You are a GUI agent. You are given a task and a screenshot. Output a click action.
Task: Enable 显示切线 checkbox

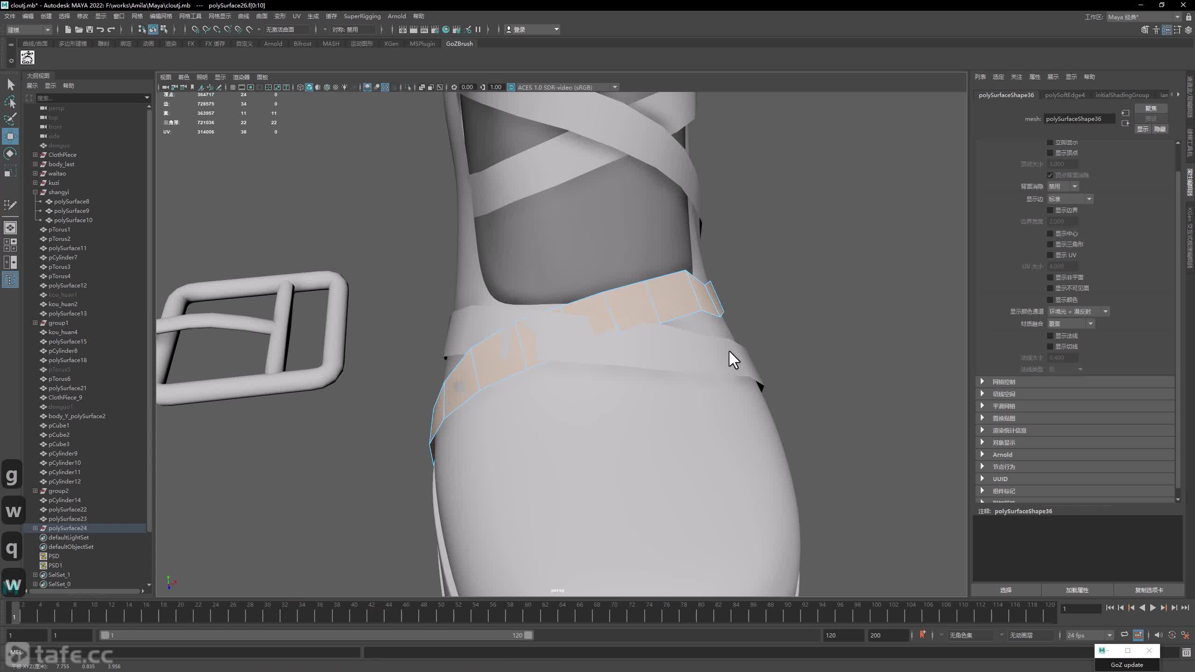tap(1050, 347)
